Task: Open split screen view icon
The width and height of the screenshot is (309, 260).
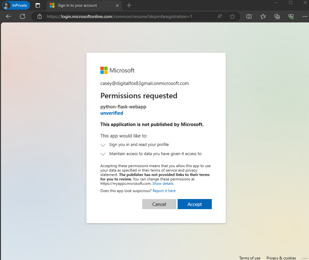Action: pos(249,16)
